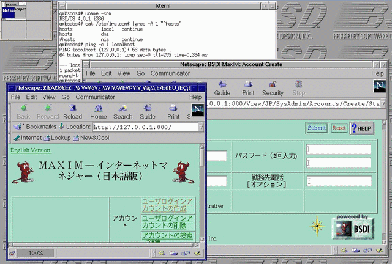The height and width of the screenshot is (264, 392).
Task: Open Navigator component icon in front status bar
Action: coord(162,253)
